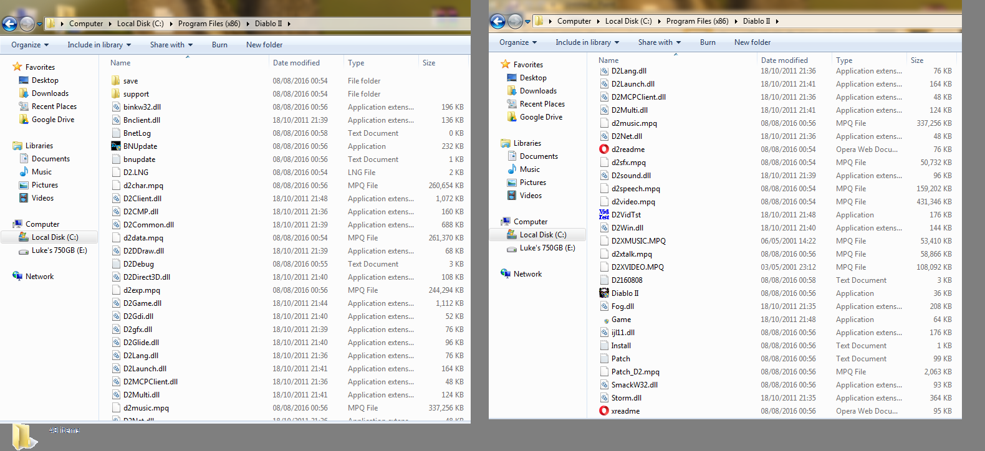Viewport: 985px width, 451px height.
Task: Open Share with dropdown in right window
Action: (x=660, y=42)
